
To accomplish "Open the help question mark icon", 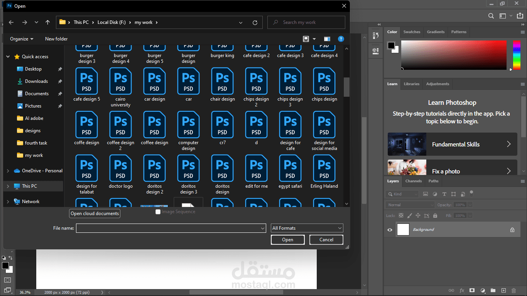I will pos(341,39).
